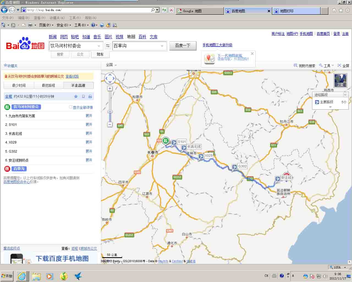The height and width of the screenshot is (282, 352).
Task: Click the map zoom level slider handle
Action: (110, 112)
